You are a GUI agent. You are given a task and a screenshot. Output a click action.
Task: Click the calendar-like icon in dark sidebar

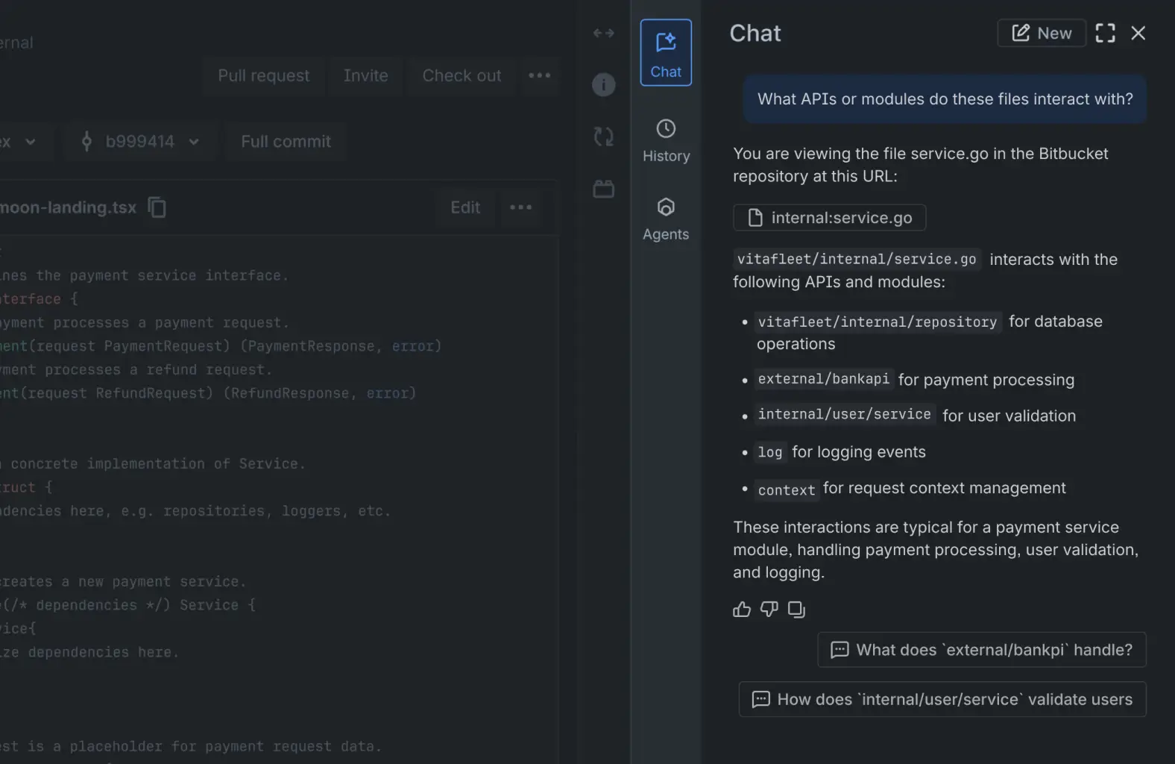point(603,189)
